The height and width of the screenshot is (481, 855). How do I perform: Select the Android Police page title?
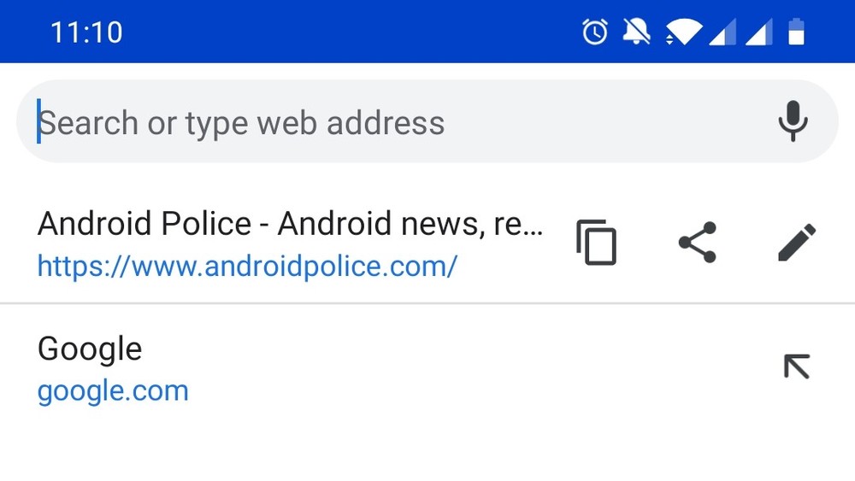(290, 223)
